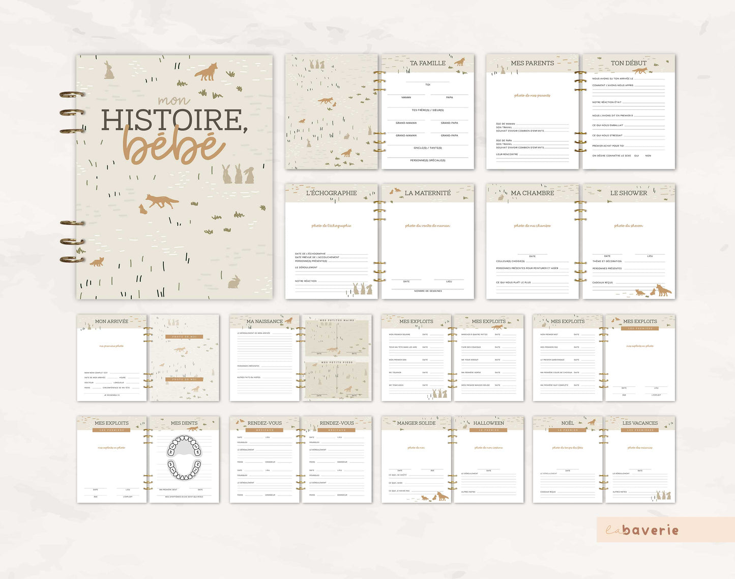
Task: Click the rabbits on Les Vacances page
Action: pyautogui.click(x=663, y=495)
